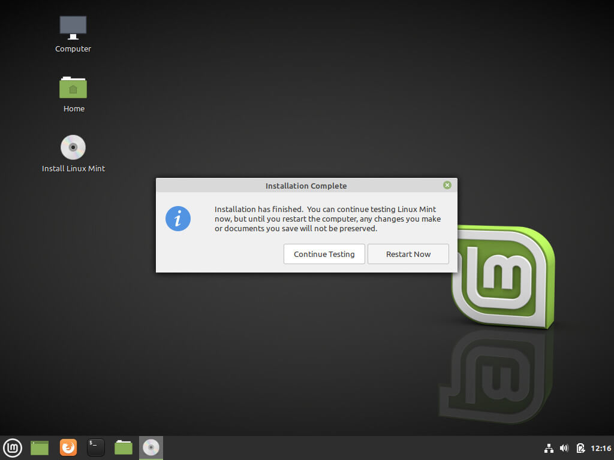Select the Install Linux Mint disc icon
Viewport: 614px width, 460px height.
[x=73, y=147]
